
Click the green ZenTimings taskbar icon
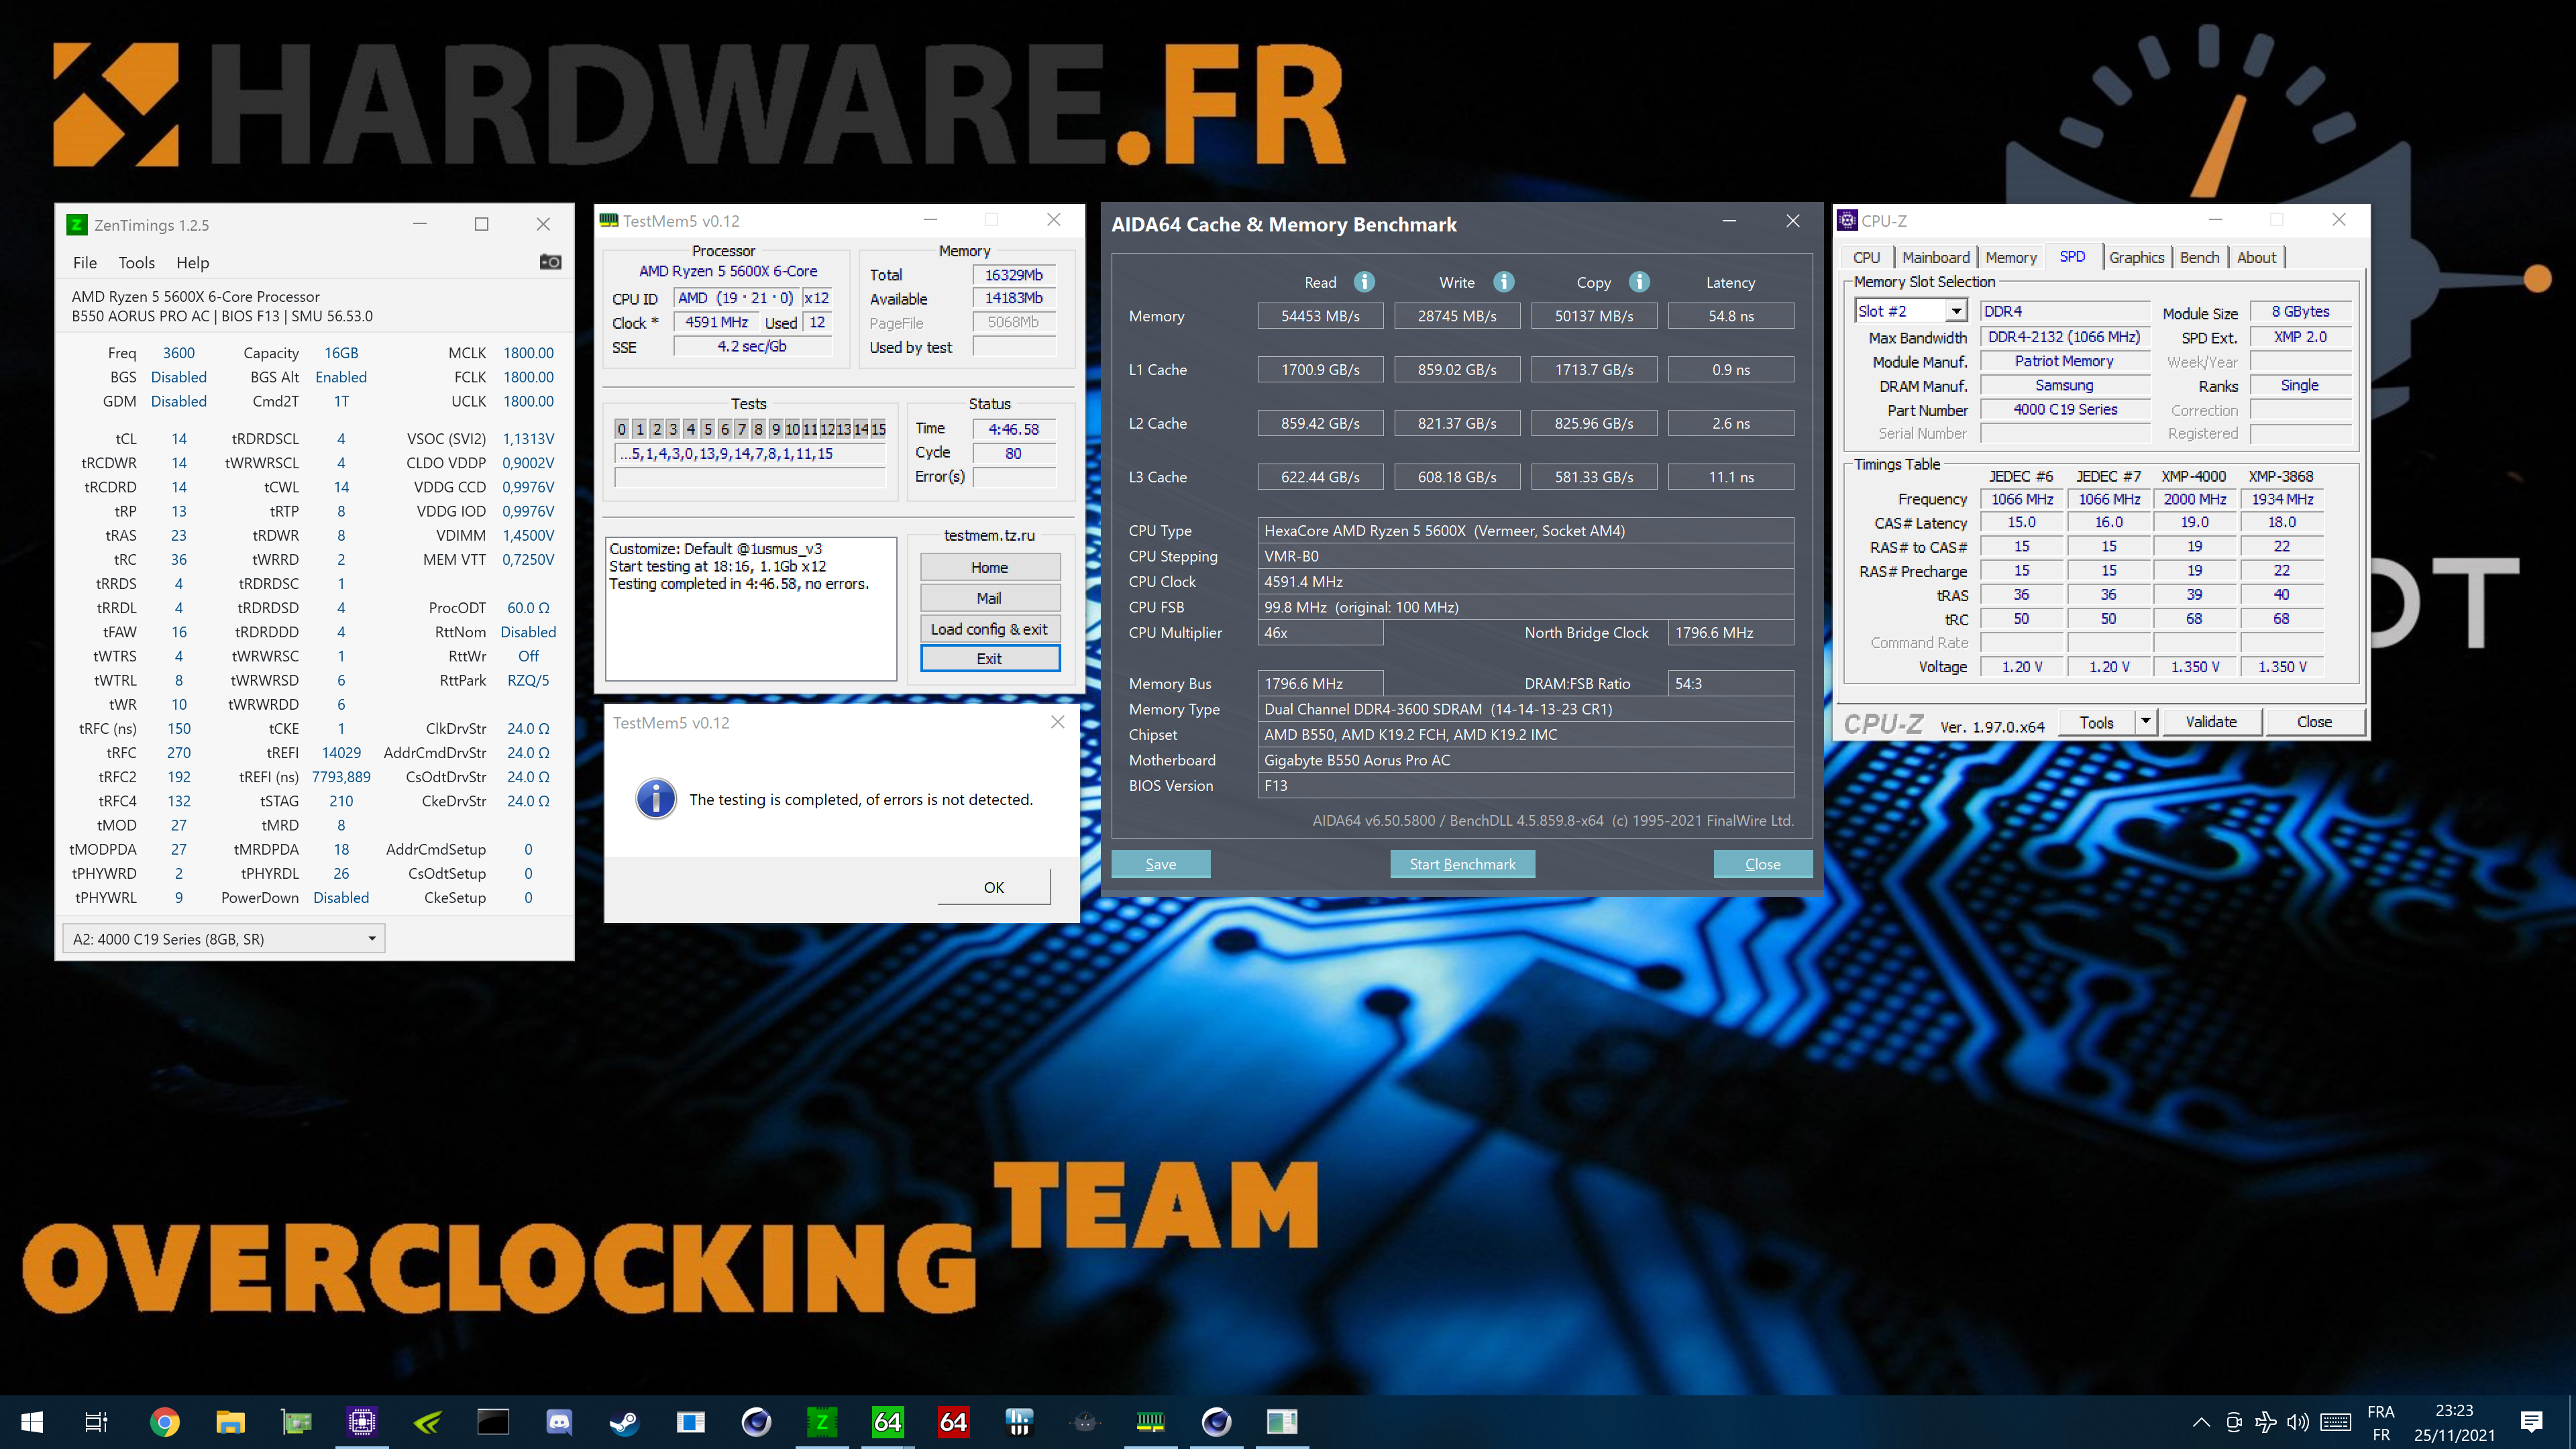[x=821, y=1421]
